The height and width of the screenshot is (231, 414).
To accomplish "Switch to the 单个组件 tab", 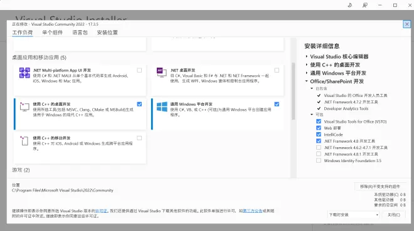I will point(53,33).
